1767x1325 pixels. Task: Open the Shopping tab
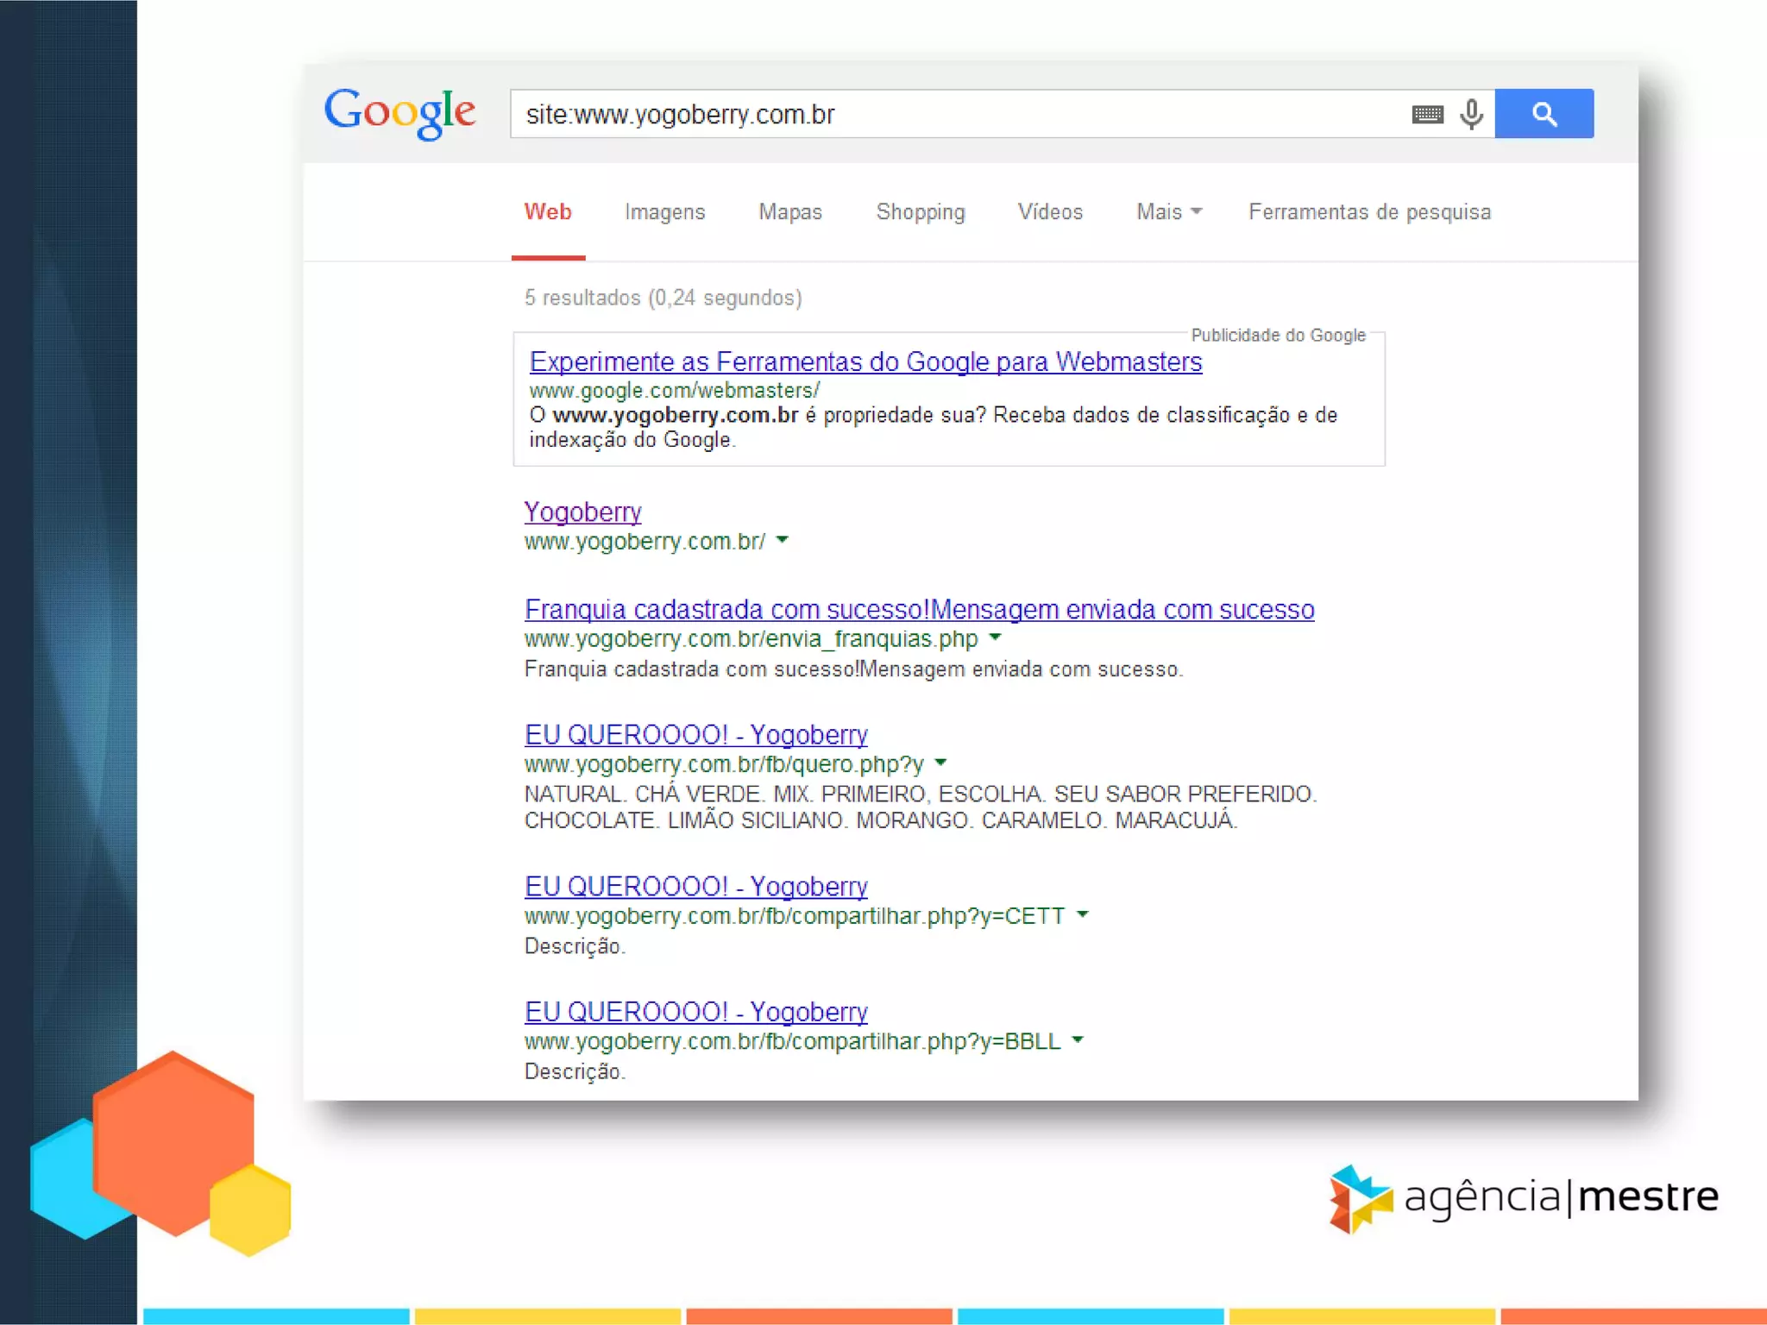point(920,212)
